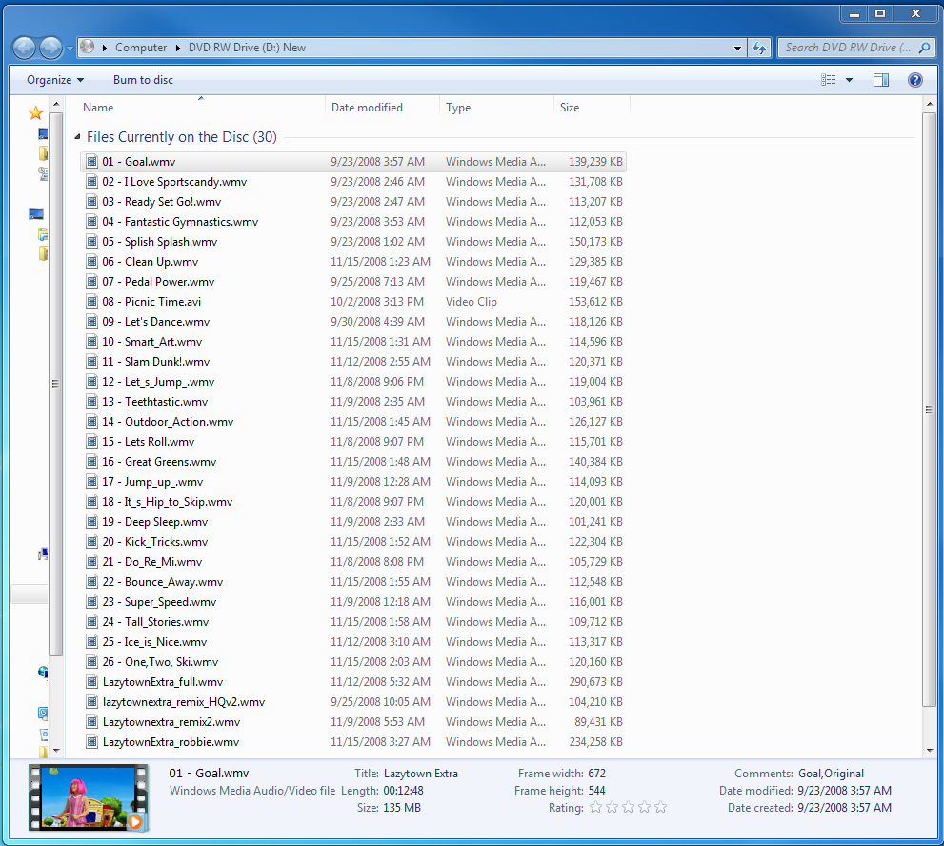Screen dimensions: 944x846
Task: Sort files by the Size column header
Action: (570, 108)
